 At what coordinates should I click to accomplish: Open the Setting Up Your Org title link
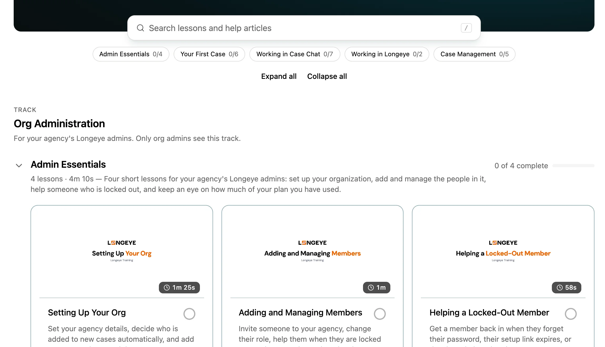pyautogui.click(x=87, y=313)
